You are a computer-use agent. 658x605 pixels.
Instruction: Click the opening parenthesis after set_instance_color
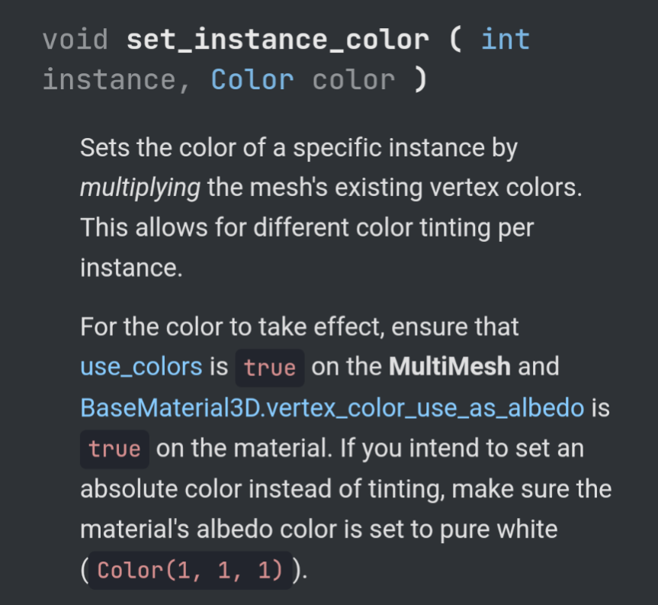(x=455, y=40)
